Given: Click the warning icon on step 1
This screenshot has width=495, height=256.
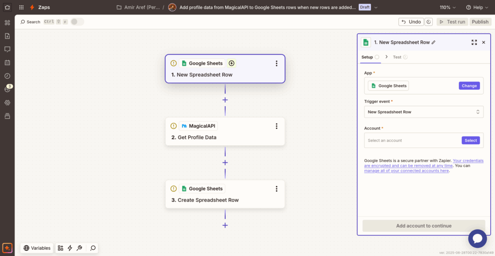Looking at the screenshot, I should (x=174, y=63).
